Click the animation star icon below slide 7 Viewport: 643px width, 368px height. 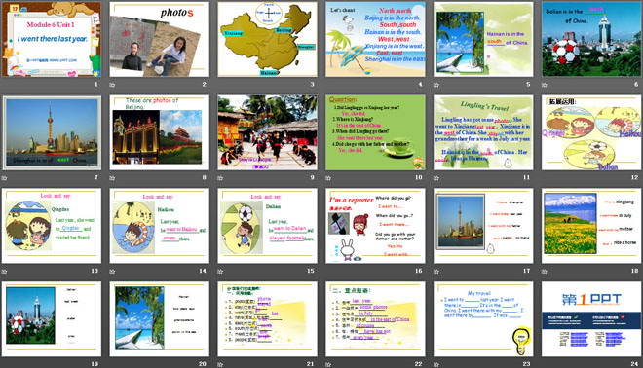tap(5, 178)
